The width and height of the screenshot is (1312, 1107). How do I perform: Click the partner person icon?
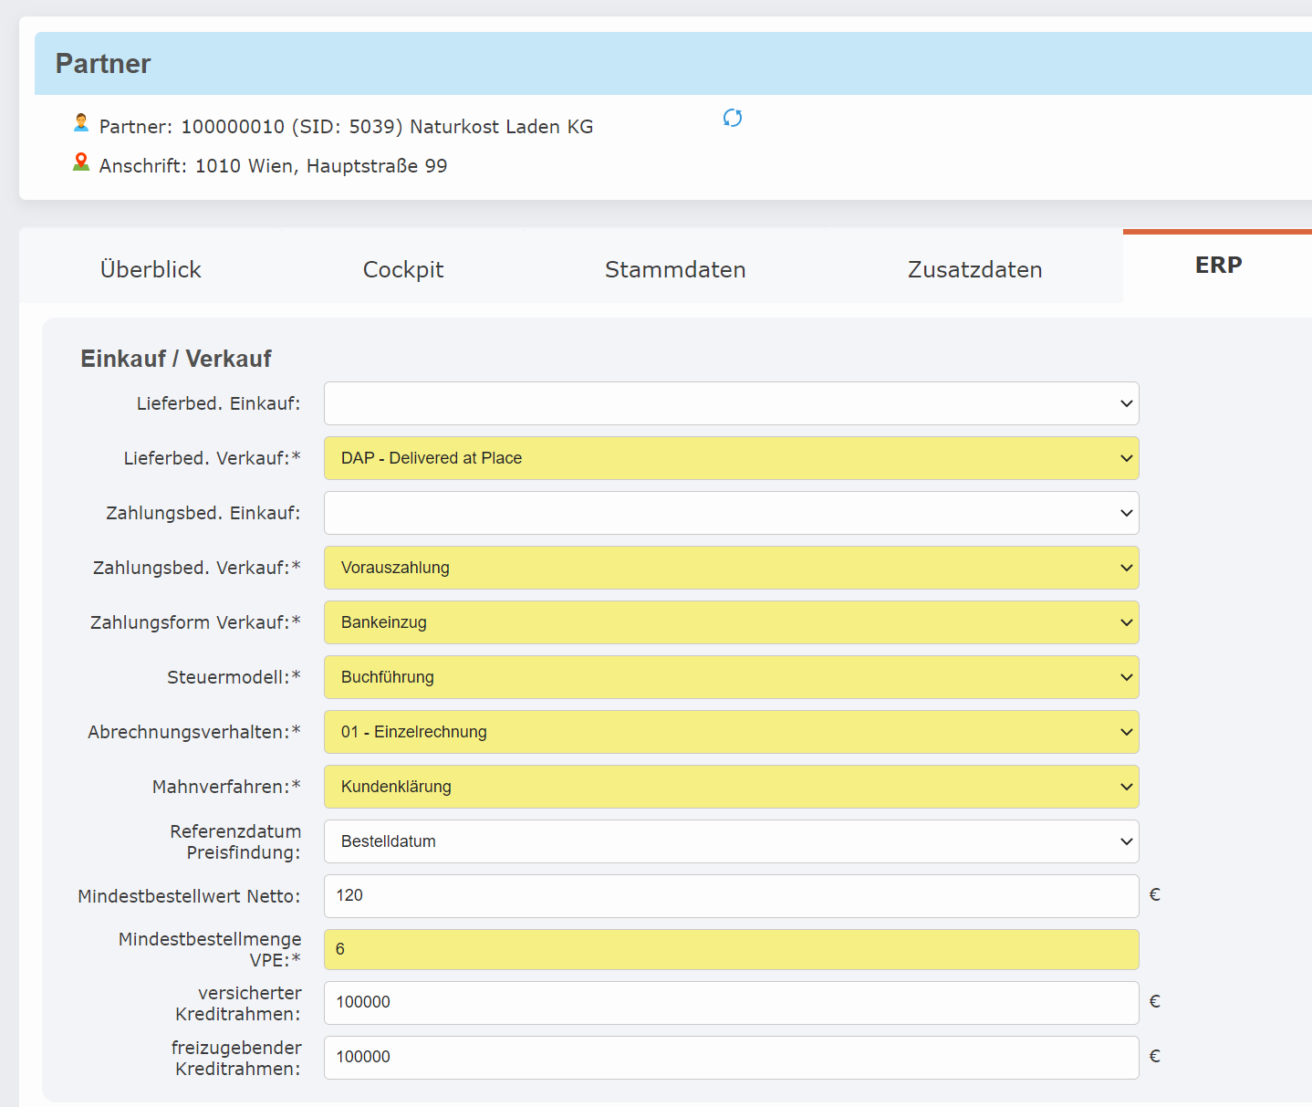click(x=80, y=122)
